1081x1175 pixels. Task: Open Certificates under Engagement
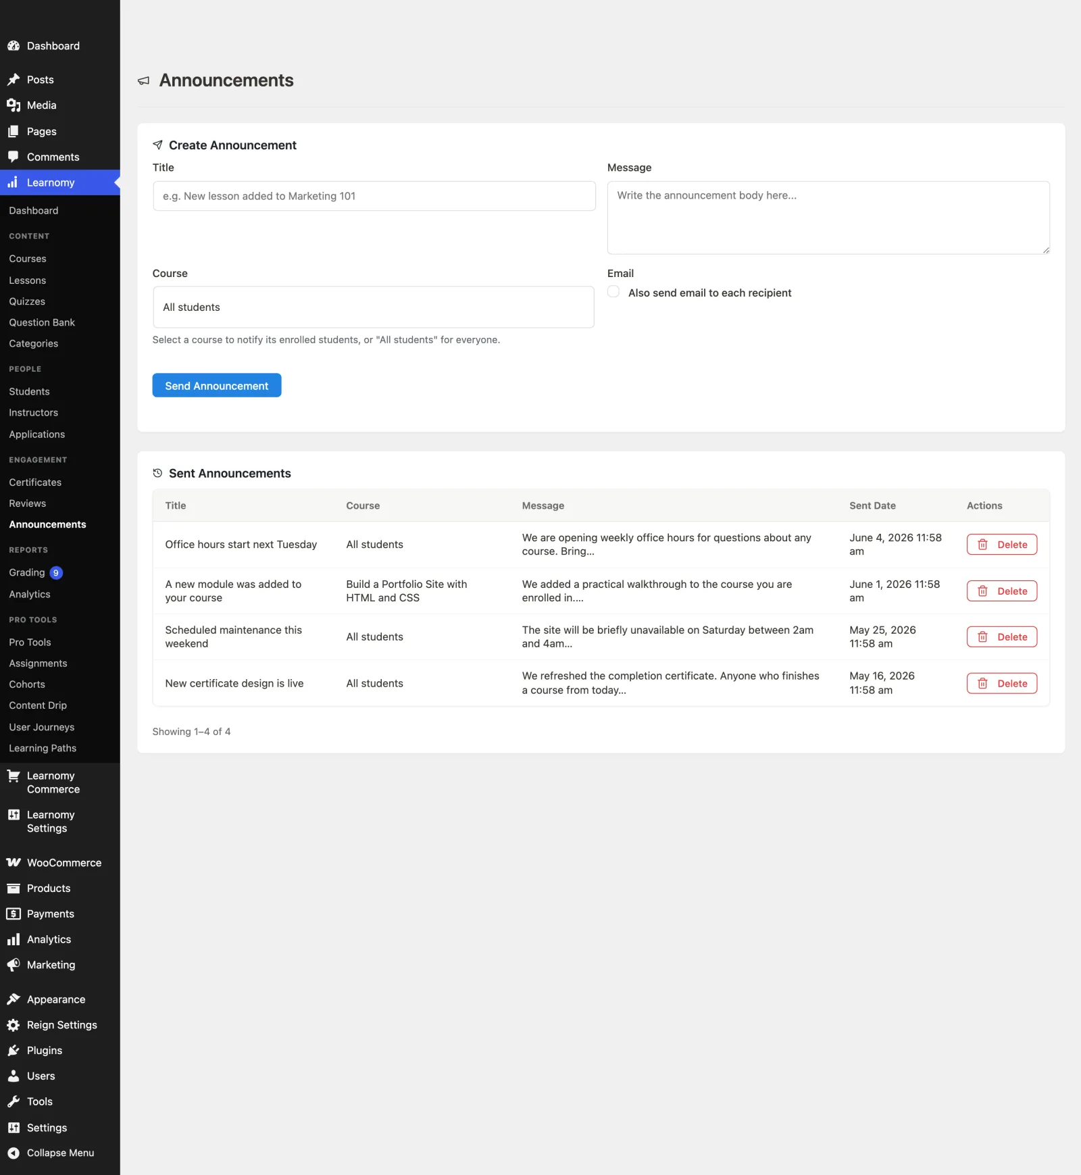pos(35,482)
